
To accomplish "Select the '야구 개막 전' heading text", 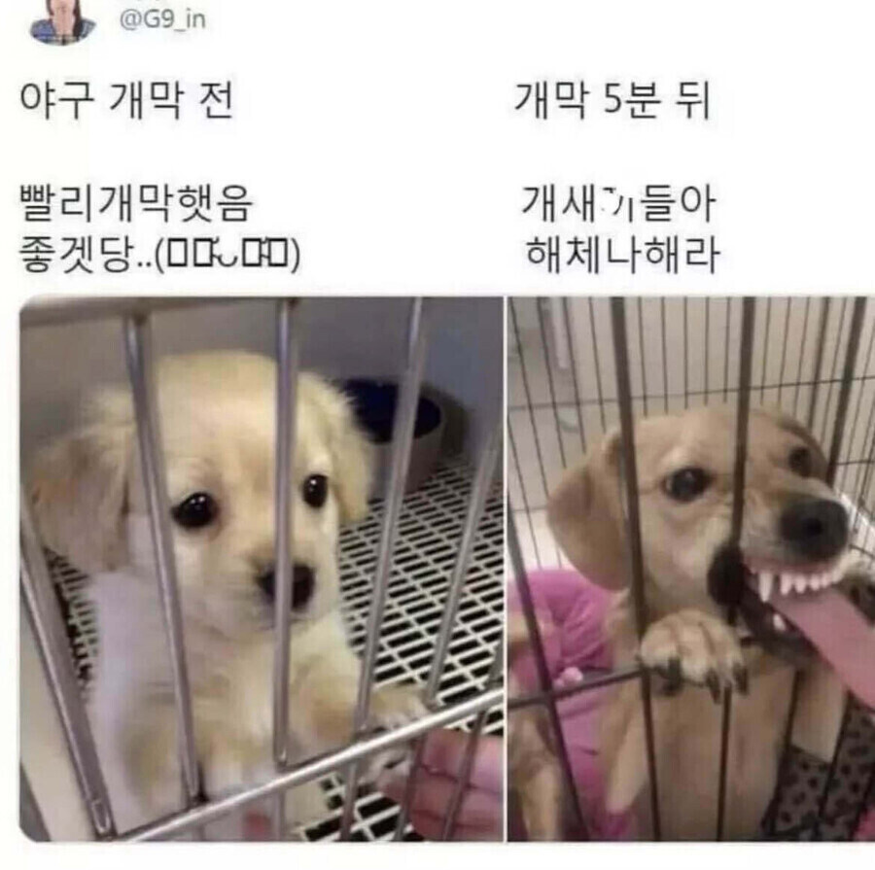I will tap(126, 101).
